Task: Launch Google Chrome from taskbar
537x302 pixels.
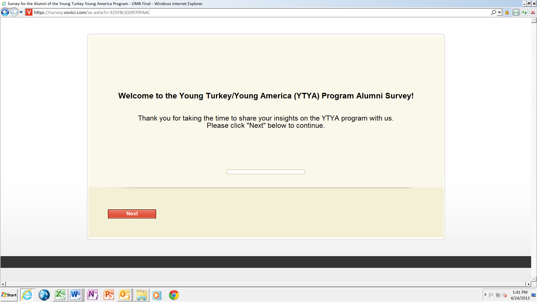Action: (174, 295)
